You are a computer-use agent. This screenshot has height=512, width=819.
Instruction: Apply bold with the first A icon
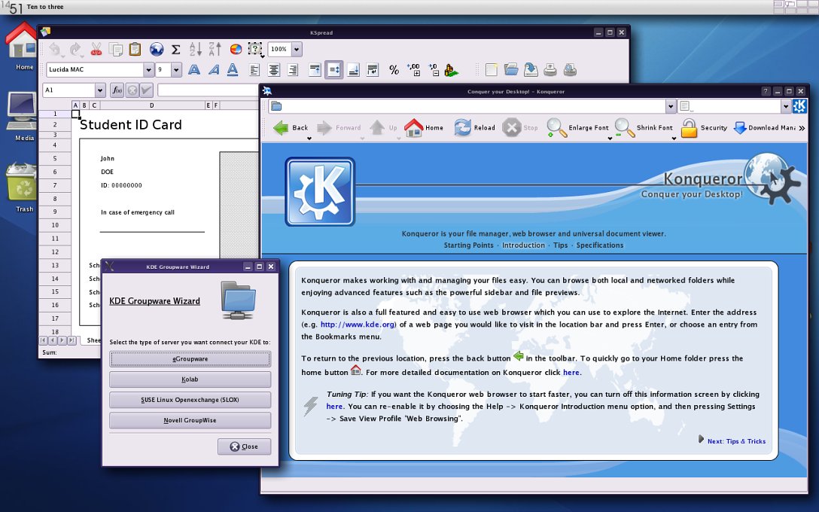(x=194, y=69)
